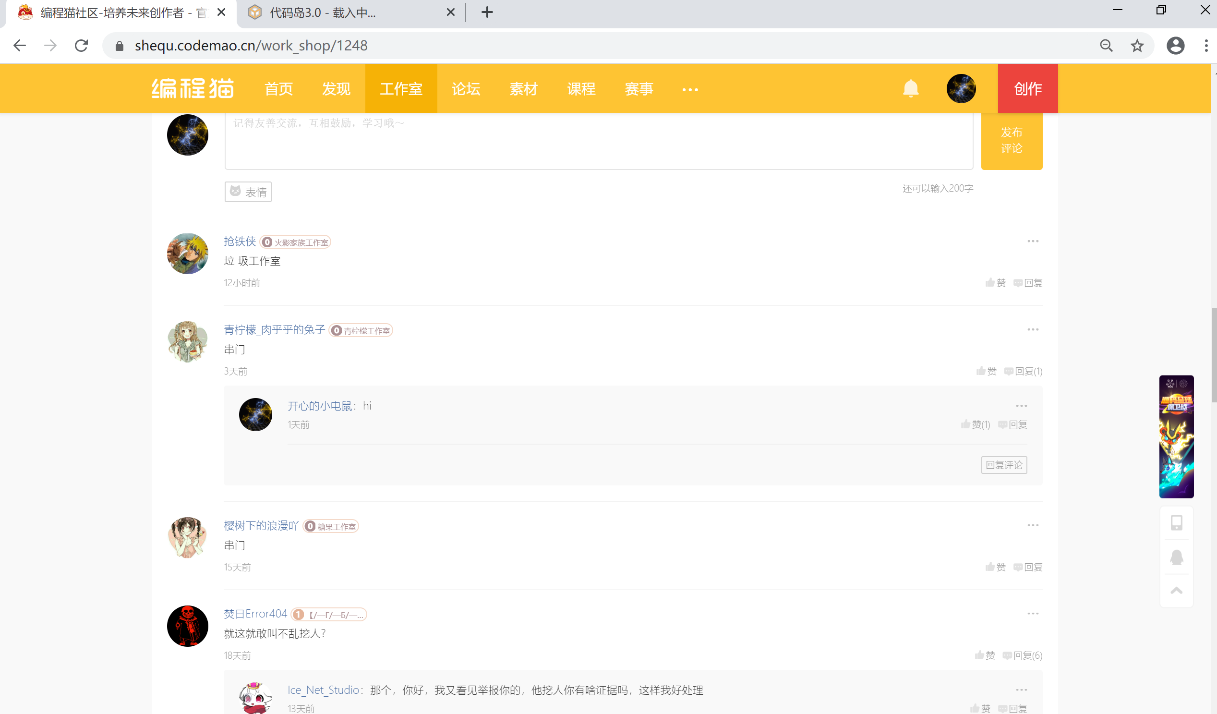
Task: Like 樱树下的浪漫吖's comment
Action: (996, 567)
